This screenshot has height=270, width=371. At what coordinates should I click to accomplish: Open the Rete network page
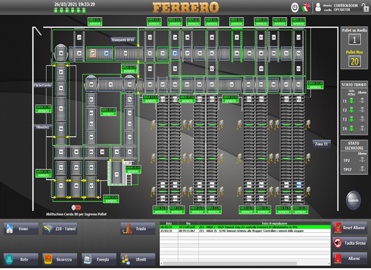(19, 259)
